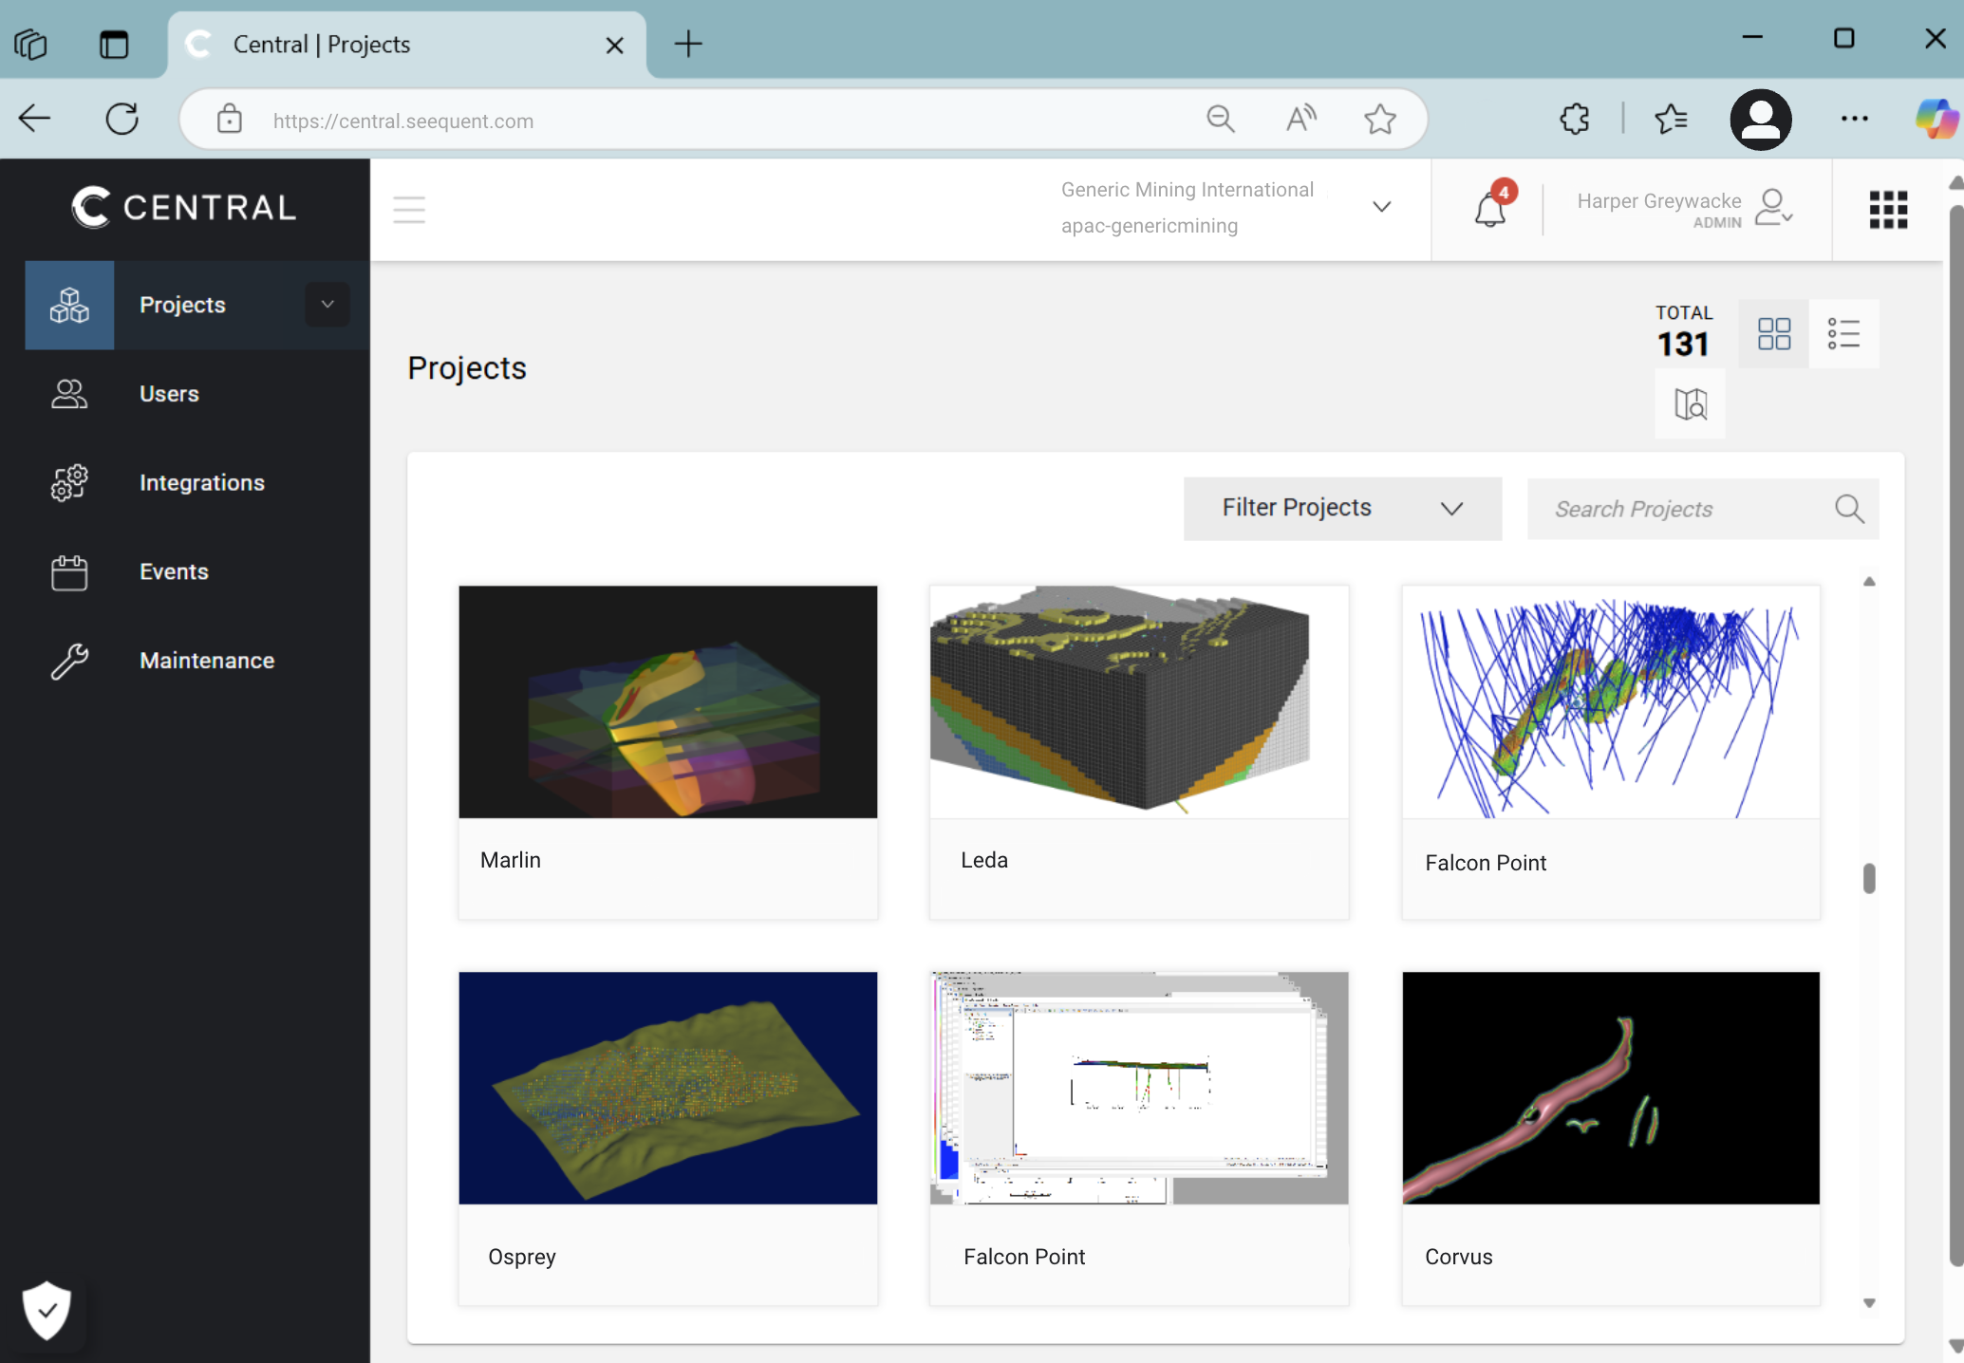Go back in the browser
This screenshot has height=1363, width=1964.
(x=35, y=119)
